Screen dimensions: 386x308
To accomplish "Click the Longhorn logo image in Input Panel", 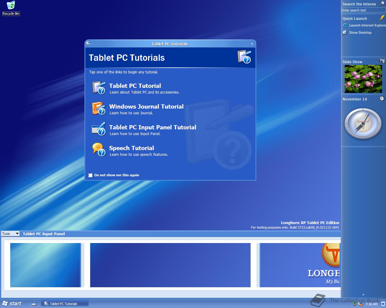I will point(300,265).
